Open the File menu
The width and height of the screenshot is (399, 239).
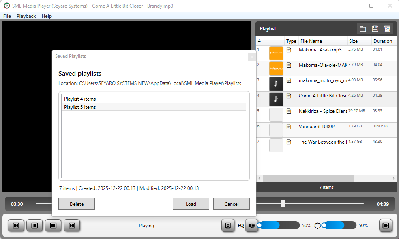tap(7, 16)
